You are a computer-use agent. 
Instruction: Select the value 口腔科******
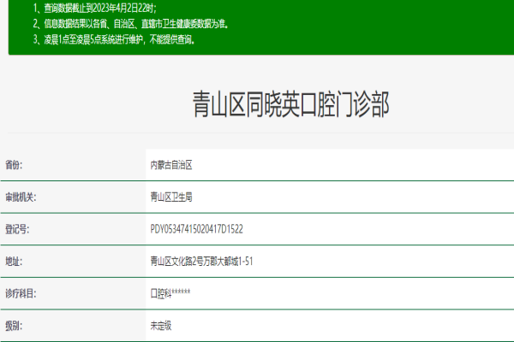pos(170,293)
